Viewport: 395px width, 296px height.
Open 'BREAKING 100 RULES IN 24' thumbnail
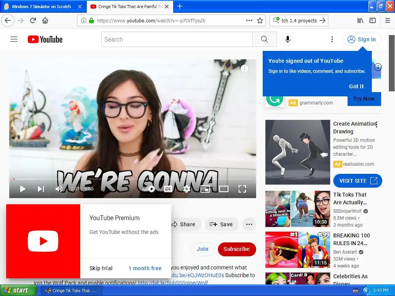click(297, 249)
